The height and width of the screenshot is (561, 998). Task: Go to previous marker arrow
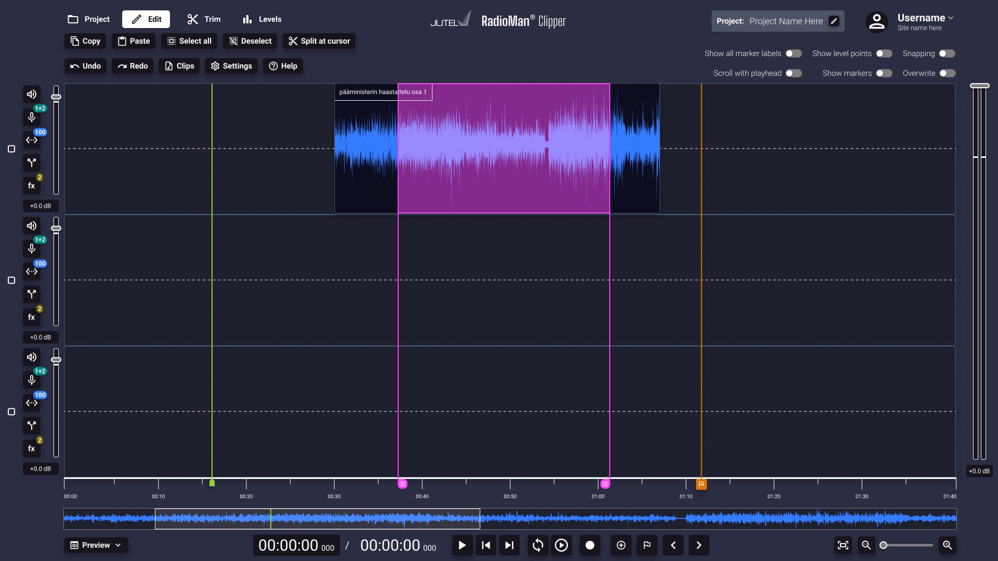(x=673, y=545)
